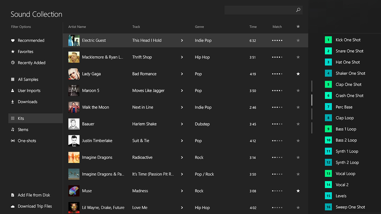Click the Download Trip Files cloud icon
The height and width of the screenshot is (214, 381).
pyautogui.click(x=13, y=206)
